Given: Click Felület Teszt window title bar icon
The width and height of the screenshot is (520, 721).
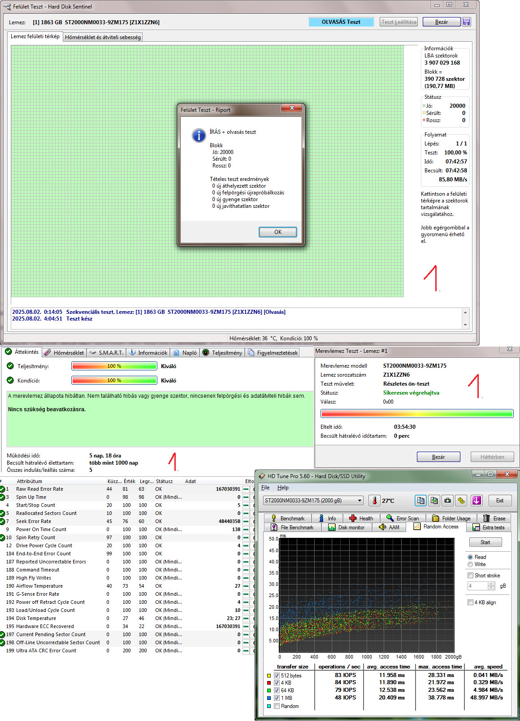Looking at the screenshot, I should (7, 7).
